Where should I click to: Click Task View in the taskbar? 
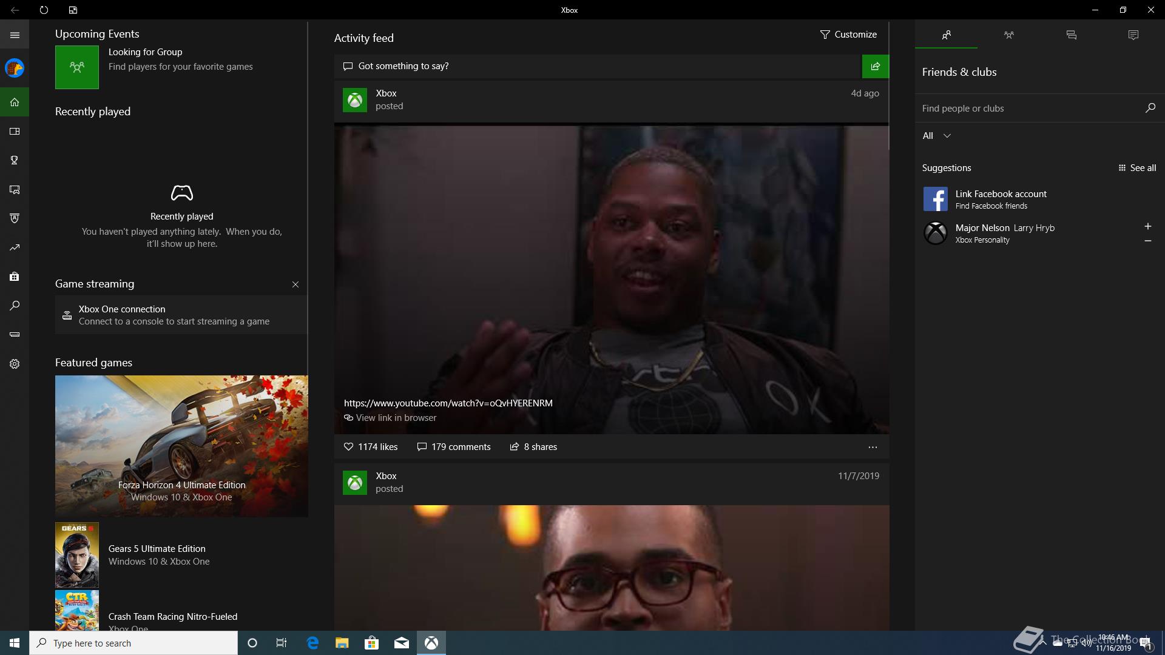coord(282,643)
